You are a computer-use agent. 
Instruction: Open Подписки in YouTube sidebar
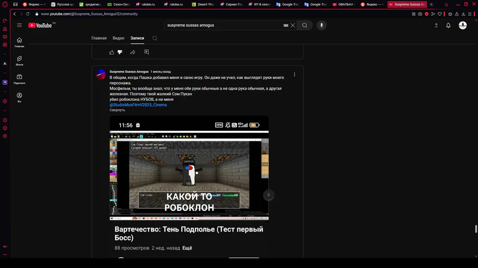pos(19,79)
